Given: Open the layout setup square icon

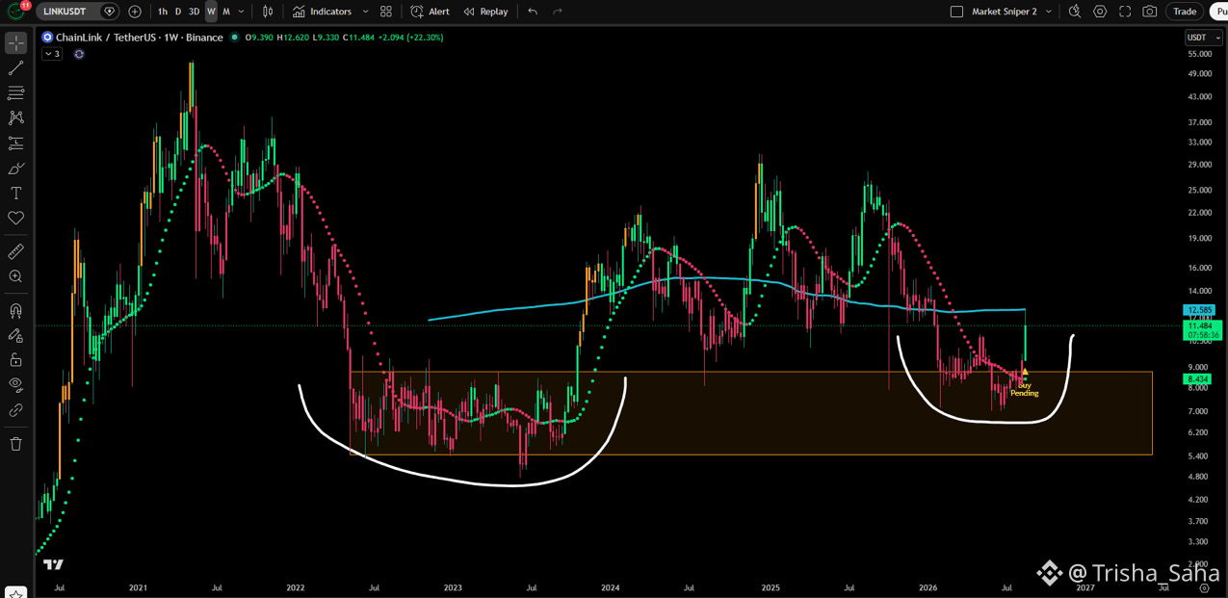Looking at the screenshot, I should 956,12.
